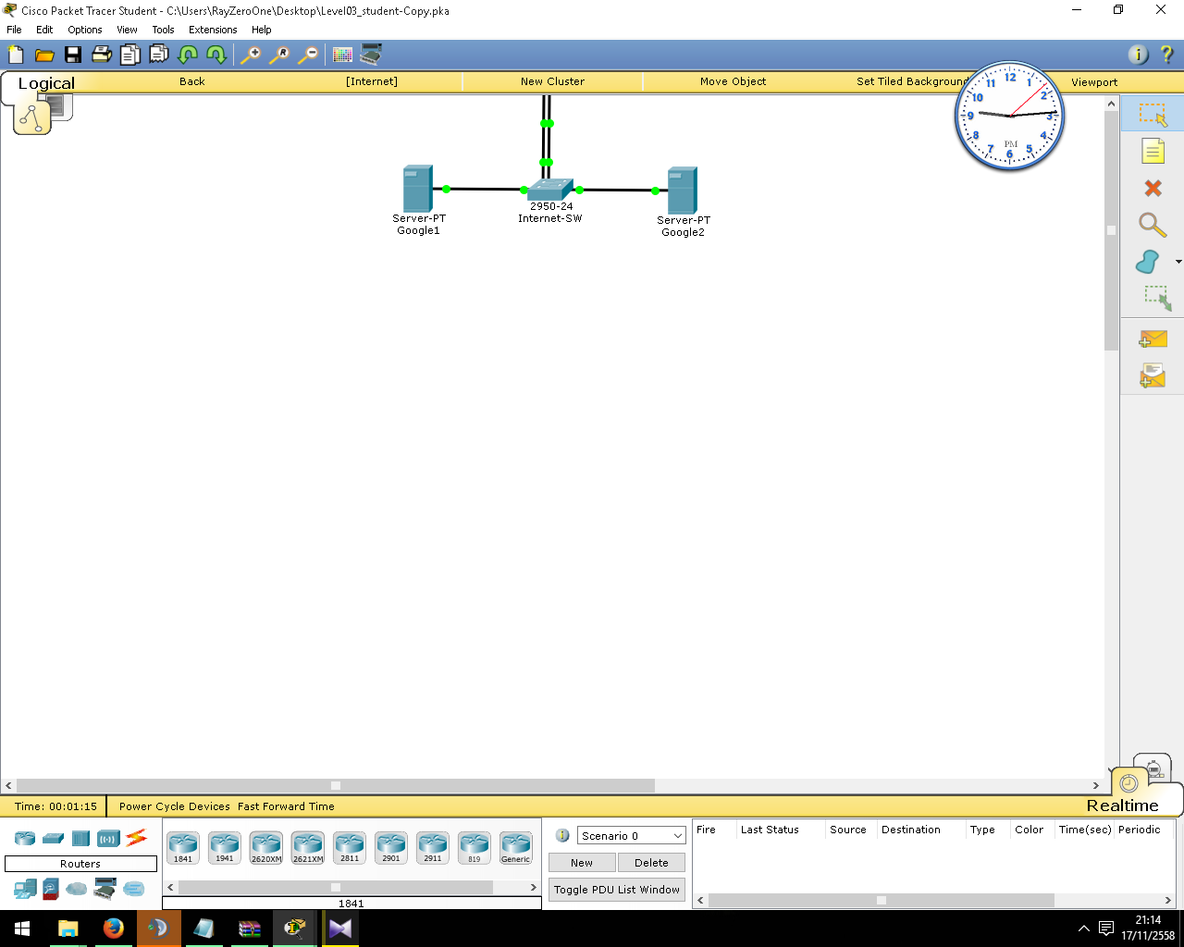Image resolution: width=1184 pixels, height=947 pixels.
Task: Pick the 1841 router model
Action: point(183,847)
